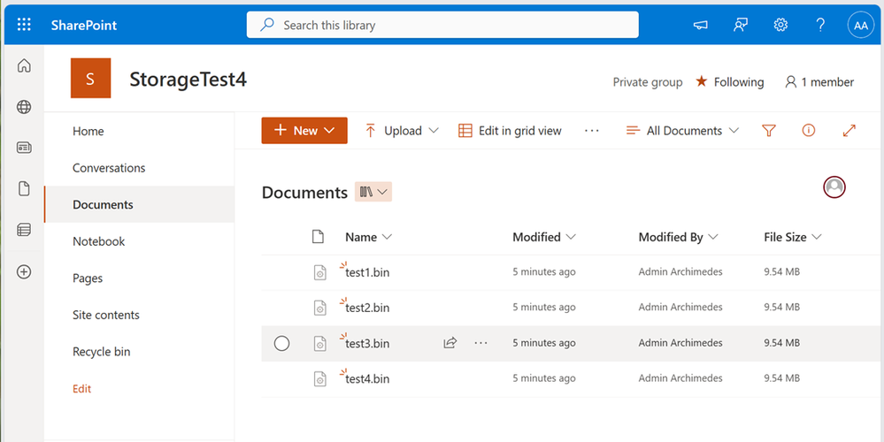
Task: Click file type icon of test4.bin
Action: point(319,379)
